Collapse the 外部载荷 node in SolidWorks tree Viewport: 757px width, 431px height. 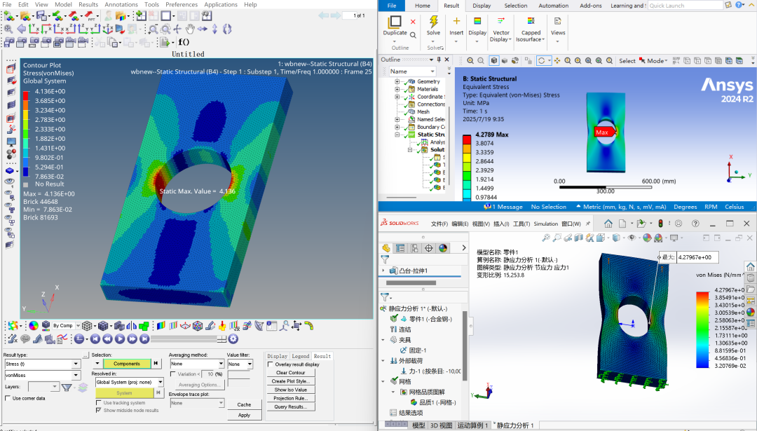pos(383,360)
